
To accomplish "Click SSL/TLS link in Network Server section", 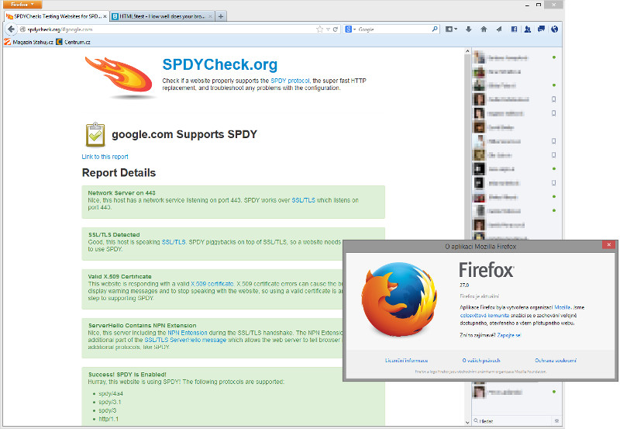I will click(303, 200).
